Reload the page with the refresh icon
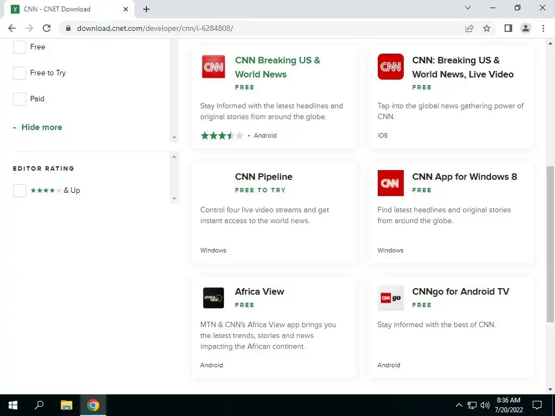555x416 pixels. click(47, 28)
